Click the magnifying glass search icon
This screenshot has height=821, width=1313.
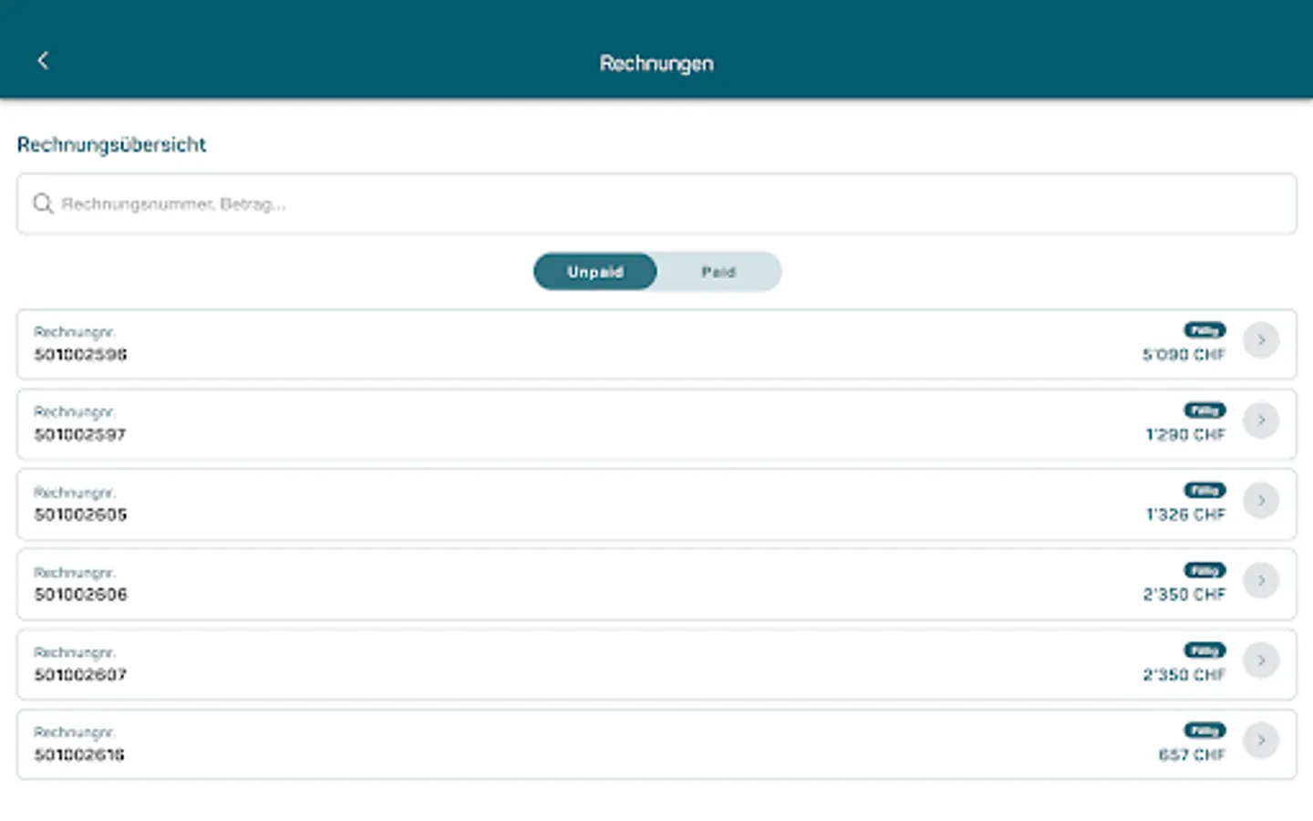[43, 203]
